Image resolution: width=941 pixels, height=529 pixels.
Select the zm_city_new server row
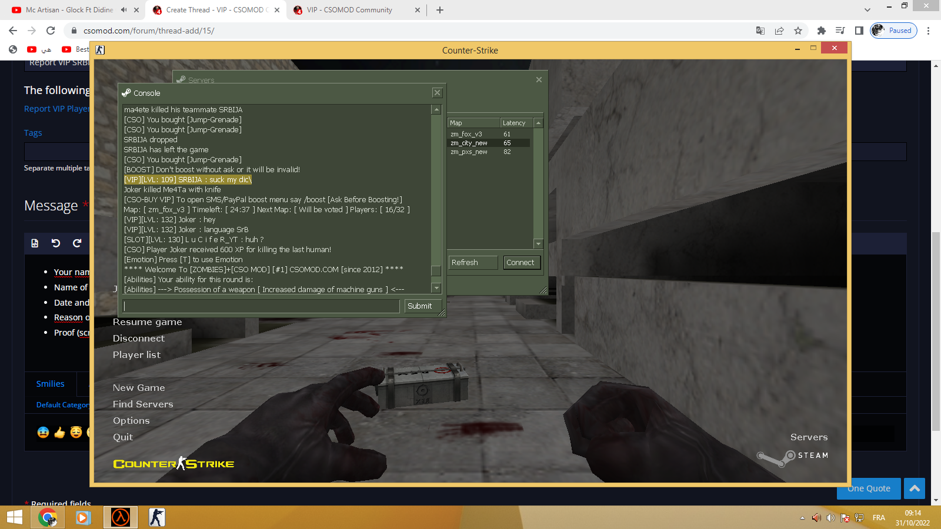click(x=488, y=143)
